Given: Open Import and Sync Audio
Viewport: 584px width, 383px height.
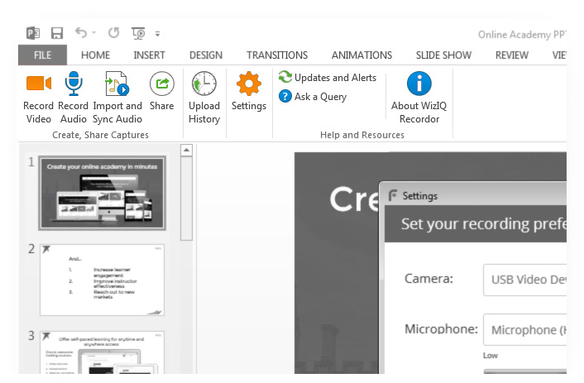Looking at the screenshot, I should pyautogui.click(x=117, y=84).
